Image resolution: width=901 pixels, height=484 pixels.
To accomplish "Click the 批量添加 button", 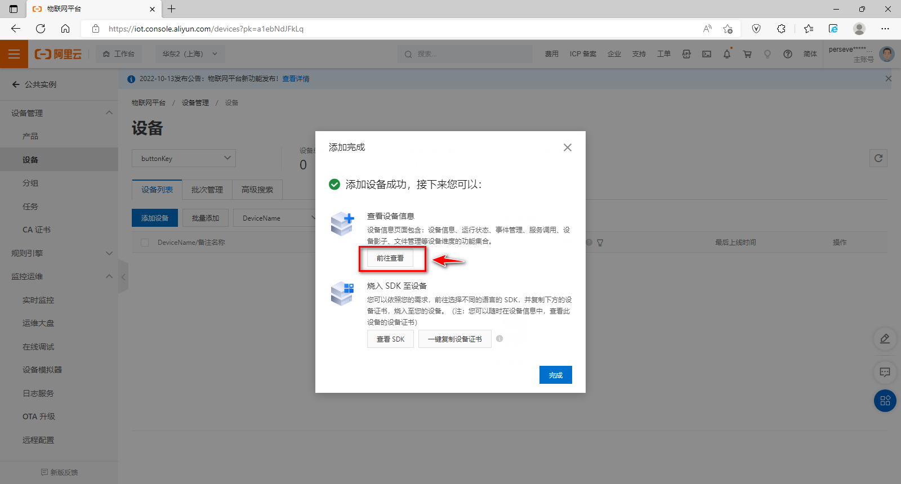I will pyautogui.click(x=205, y=218).
